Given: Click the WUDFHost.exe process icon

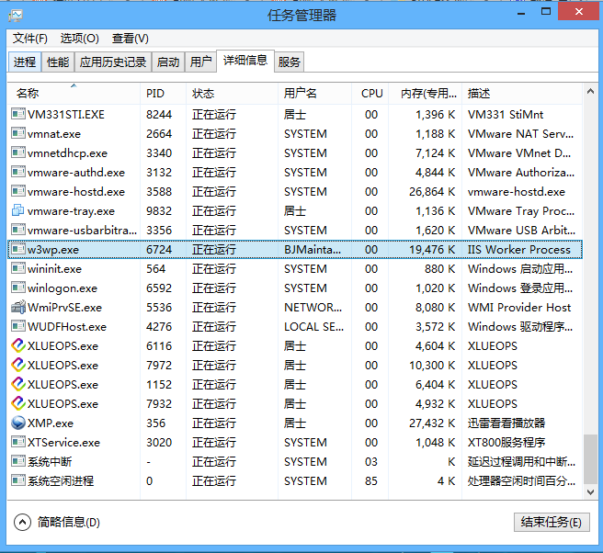Looking at the screenshot, I should click(x=18, y=326).
